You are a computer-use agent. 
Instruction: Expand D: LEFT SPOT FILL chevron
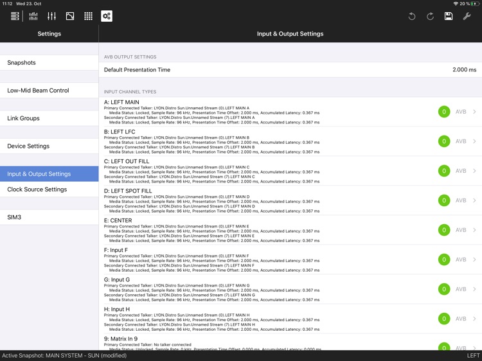pyautogui.click(x=474, y=200)
